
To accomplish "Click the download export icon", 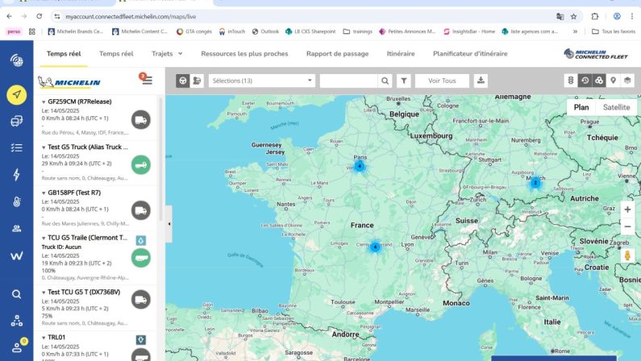I will 481,81.
